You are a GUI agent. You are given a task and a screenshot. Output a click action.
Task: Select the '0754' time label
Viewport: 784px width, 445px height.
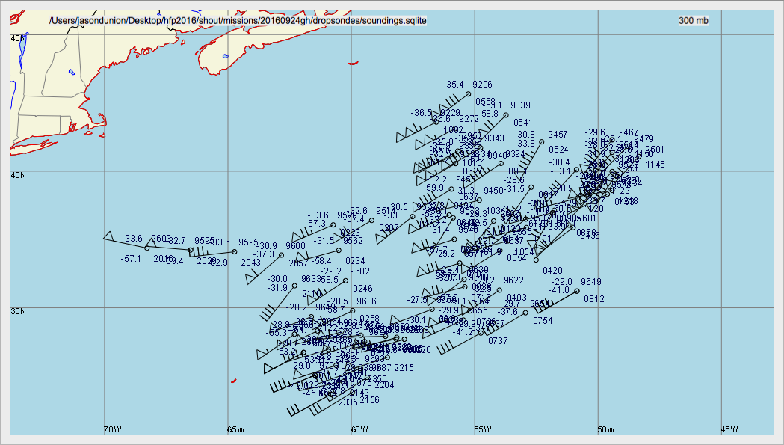coord(543,321)
